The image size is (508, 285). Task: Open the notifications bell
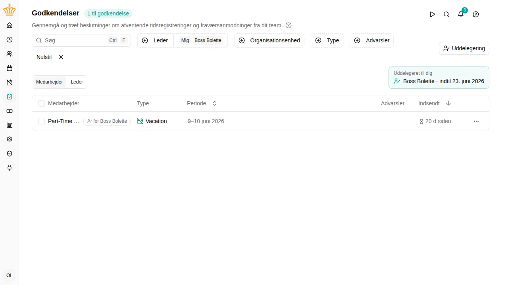tap(461, 14)
